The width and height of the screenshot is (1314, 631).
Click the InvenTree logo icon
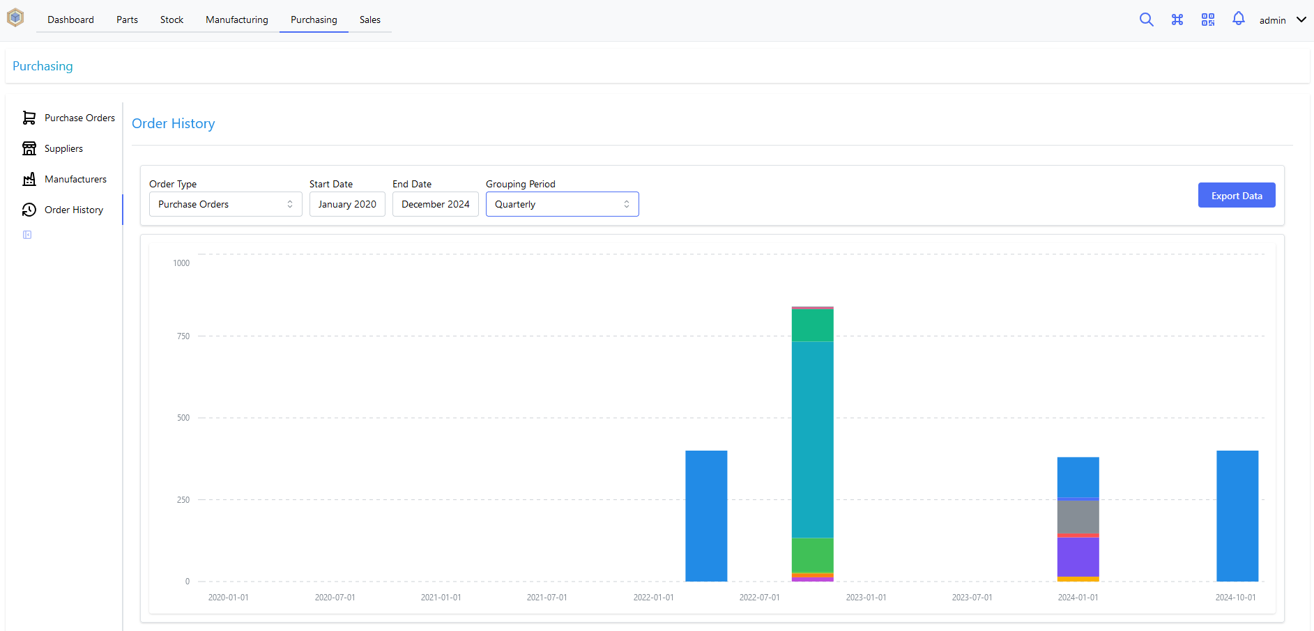(15, 18)
